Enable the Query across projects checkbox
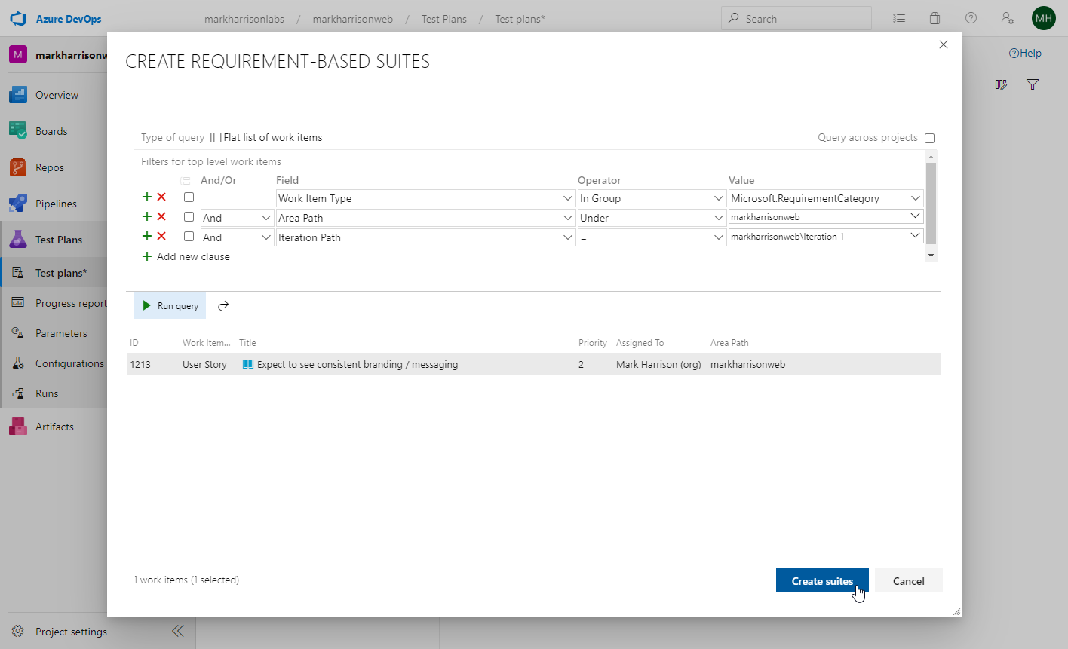The height and width of the screenshot is (649, 1068). (x=929, y=138)
